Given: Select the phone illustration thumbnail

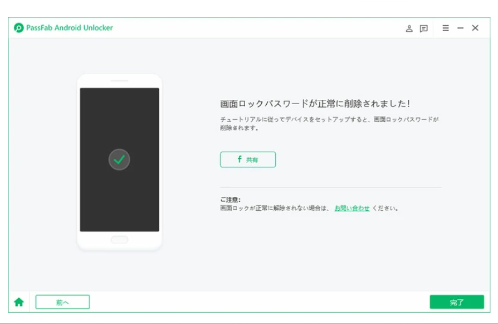Looking at the screenshot, I should point(121,161).
